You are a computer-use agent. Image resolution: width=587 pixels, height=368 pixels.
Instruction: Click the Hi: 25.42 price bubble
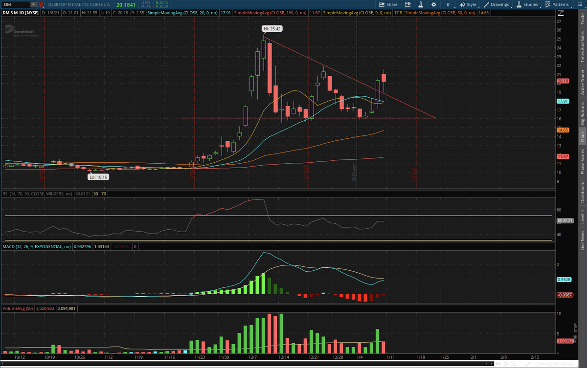[272, 29]
